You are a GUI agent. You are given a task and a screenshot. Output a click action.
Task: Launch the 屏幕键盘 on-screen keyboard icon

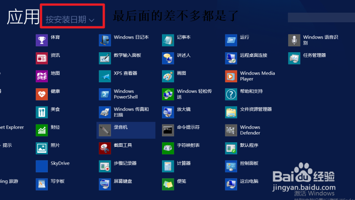point(105,184)
